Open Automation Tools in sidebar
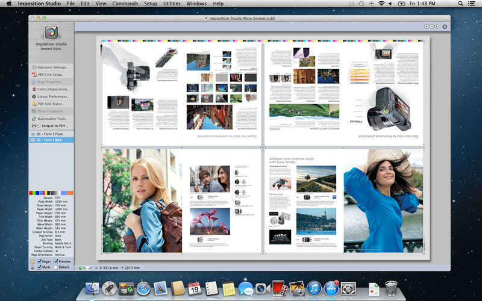This screenshot has height=301, width=482. (52, 119)
